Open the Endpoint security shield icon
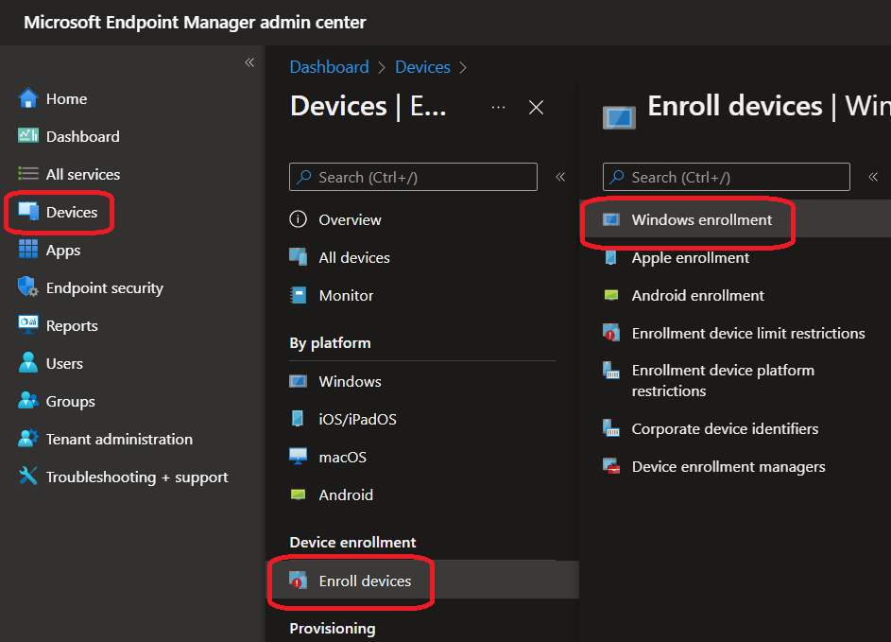This screenshot has height=642, width=891. (x=28, y=287)
